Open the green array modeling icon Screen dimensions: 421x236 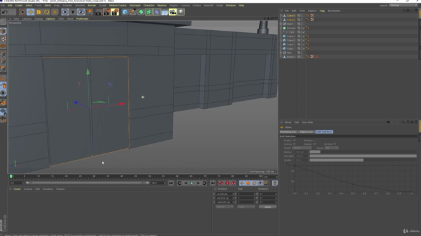click(149, 12)
